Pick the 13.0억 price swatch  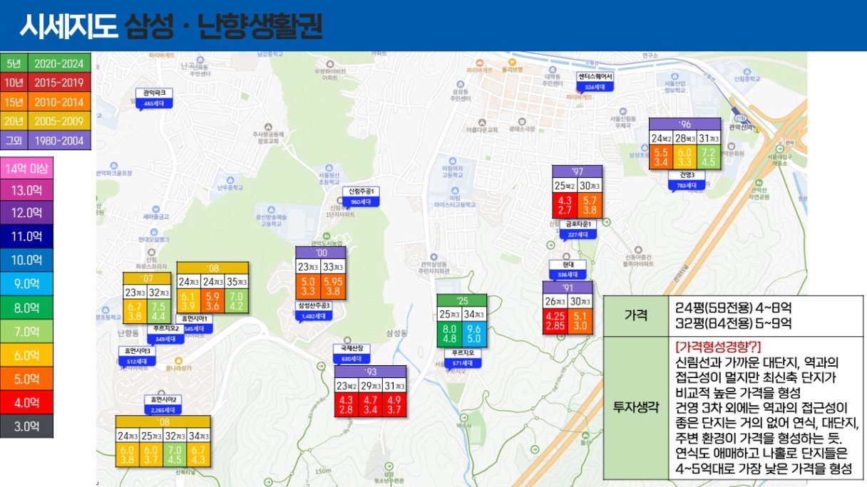pos(27,192)
